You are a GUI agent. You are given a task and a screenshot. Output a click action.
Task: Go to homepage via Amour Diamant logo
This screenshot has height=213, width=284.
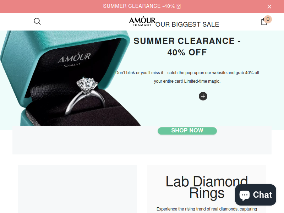[142, 21]
